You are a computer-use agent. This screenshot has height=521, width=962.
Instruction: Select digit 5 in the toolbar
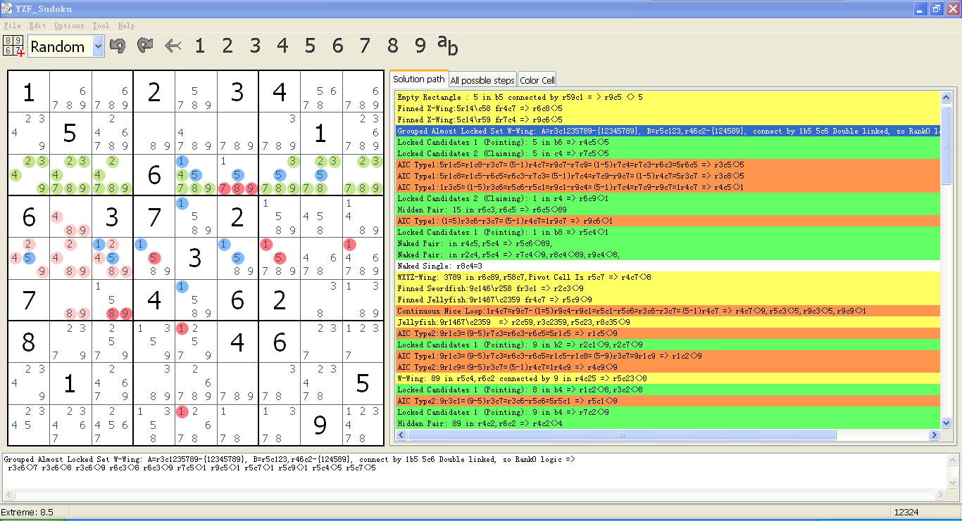tap(310, 46)
